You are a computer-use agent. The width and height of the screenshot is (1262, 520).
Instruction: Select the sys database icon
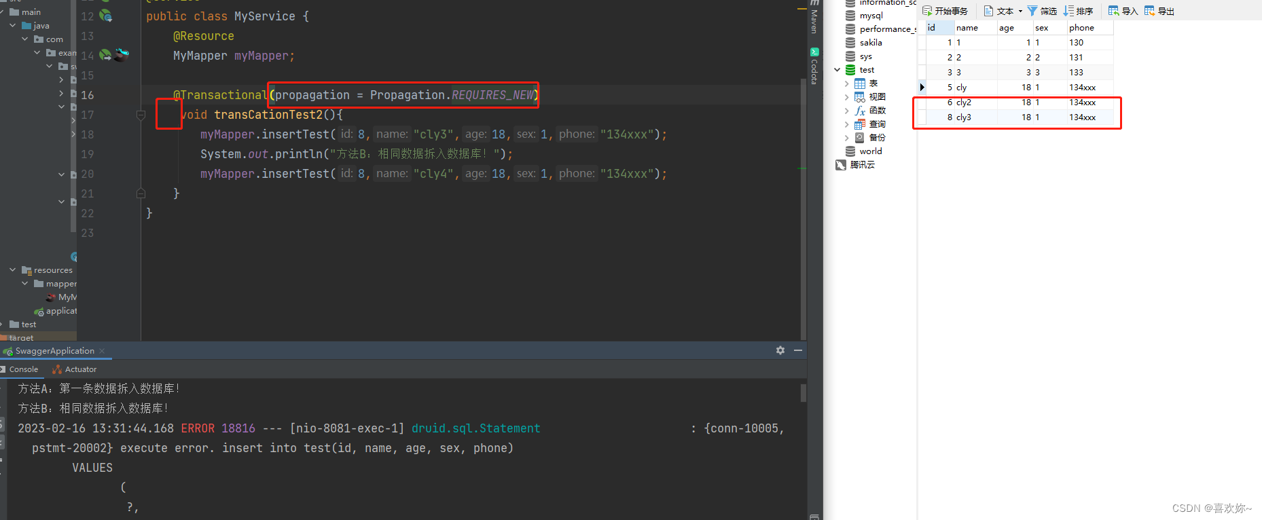850,56
